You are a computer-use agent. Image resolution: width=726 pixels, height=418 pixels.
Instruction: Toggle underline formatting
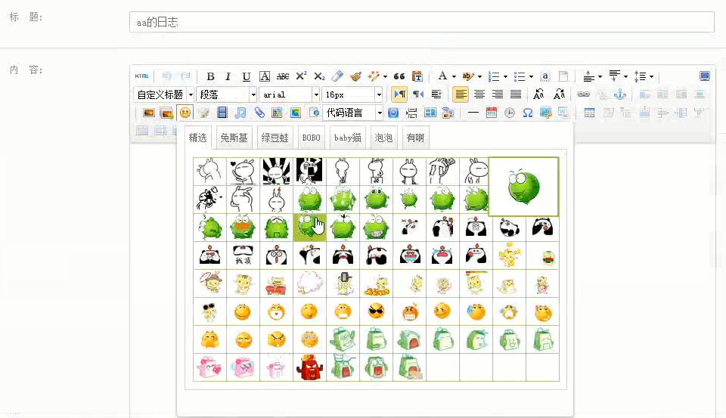click(x=247, y=76)
